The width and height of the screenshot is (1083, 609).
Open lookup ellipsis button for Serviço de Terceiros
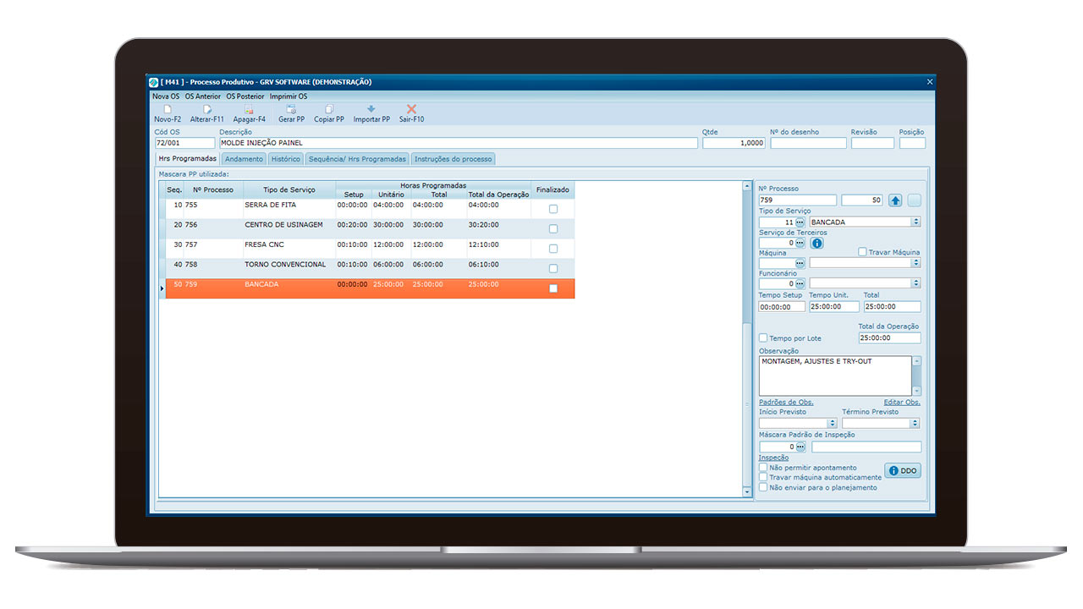(x=800, y=243)
